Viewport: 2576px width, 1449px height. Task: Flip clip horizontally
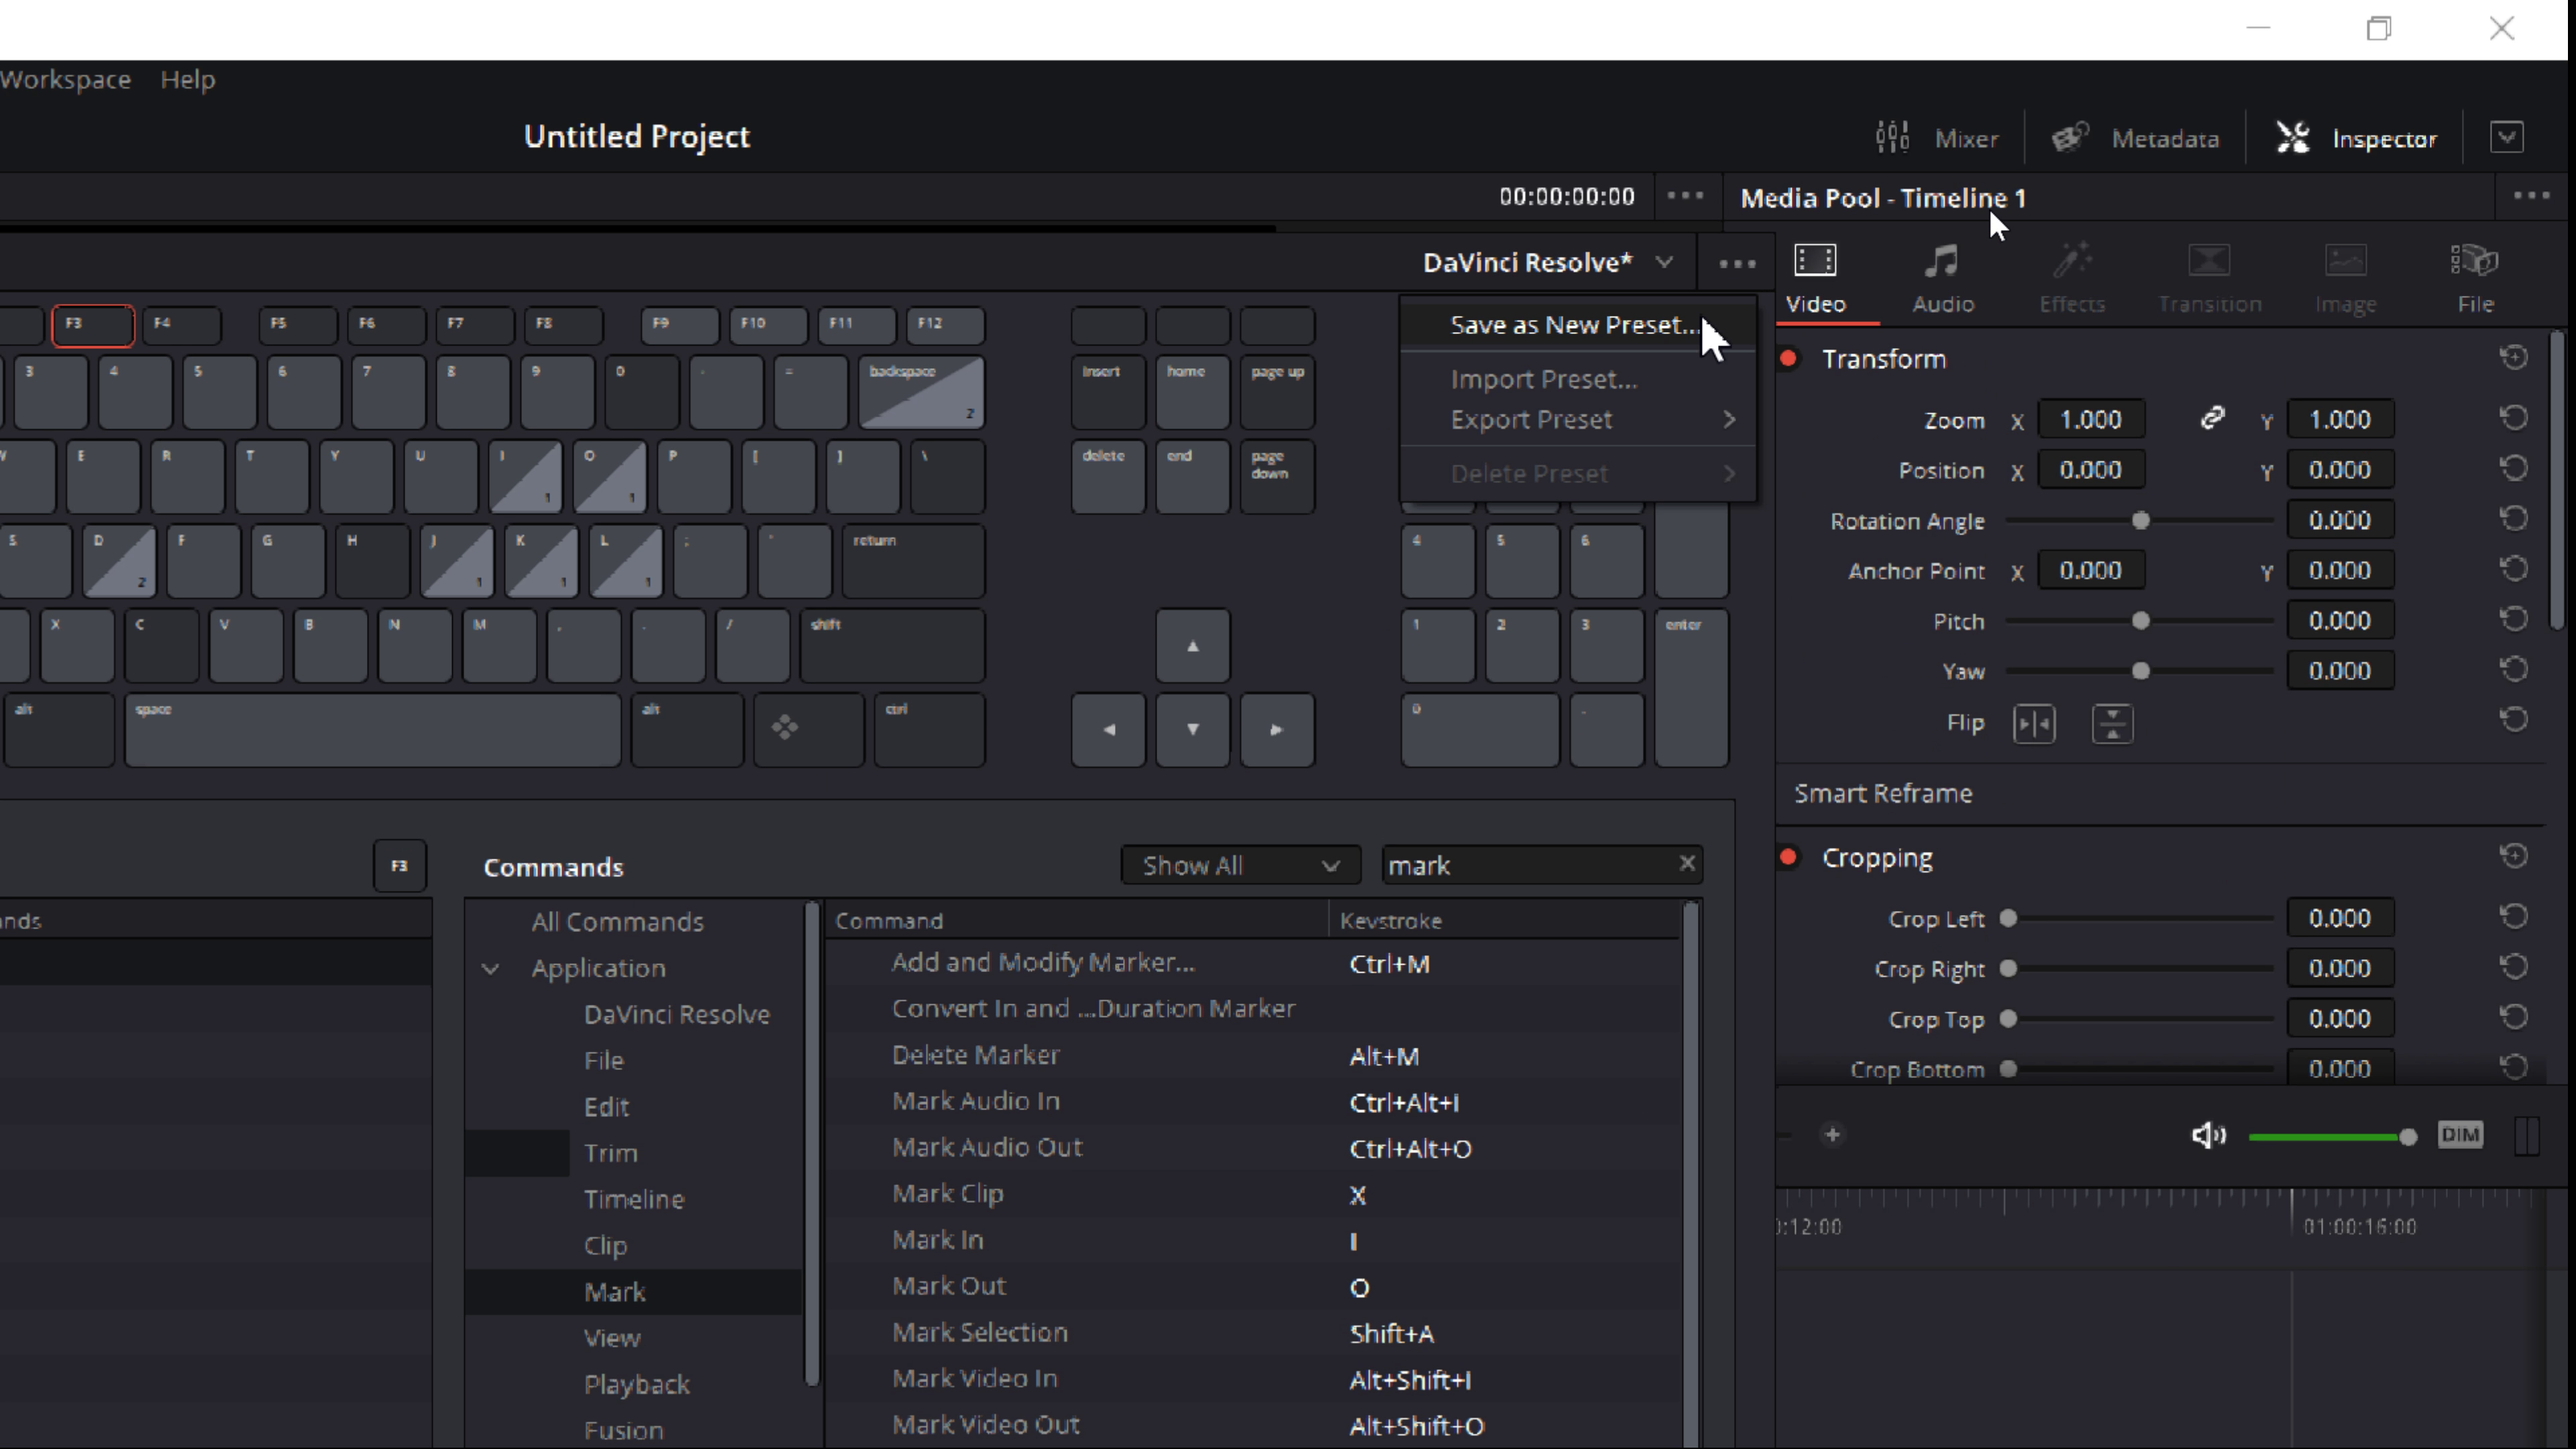(x=2034, y=723)
